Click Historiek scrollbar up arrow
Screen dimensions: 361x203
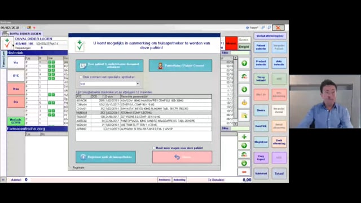pyautogui.click(x=235, y=58)
